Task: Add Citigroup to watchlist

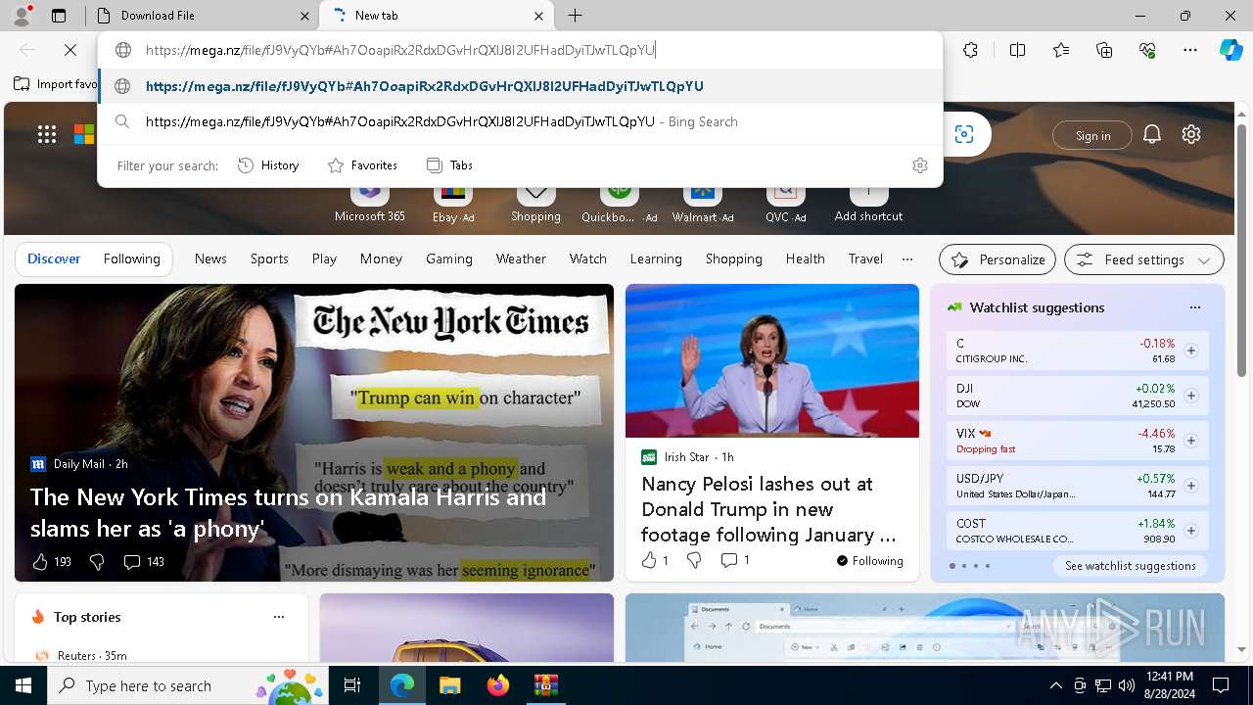Action: click(x=1191, y=351)
